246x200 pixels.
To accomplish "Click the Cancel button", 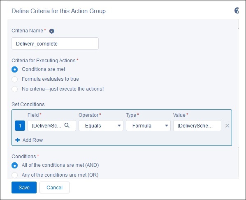I will 54,188.
